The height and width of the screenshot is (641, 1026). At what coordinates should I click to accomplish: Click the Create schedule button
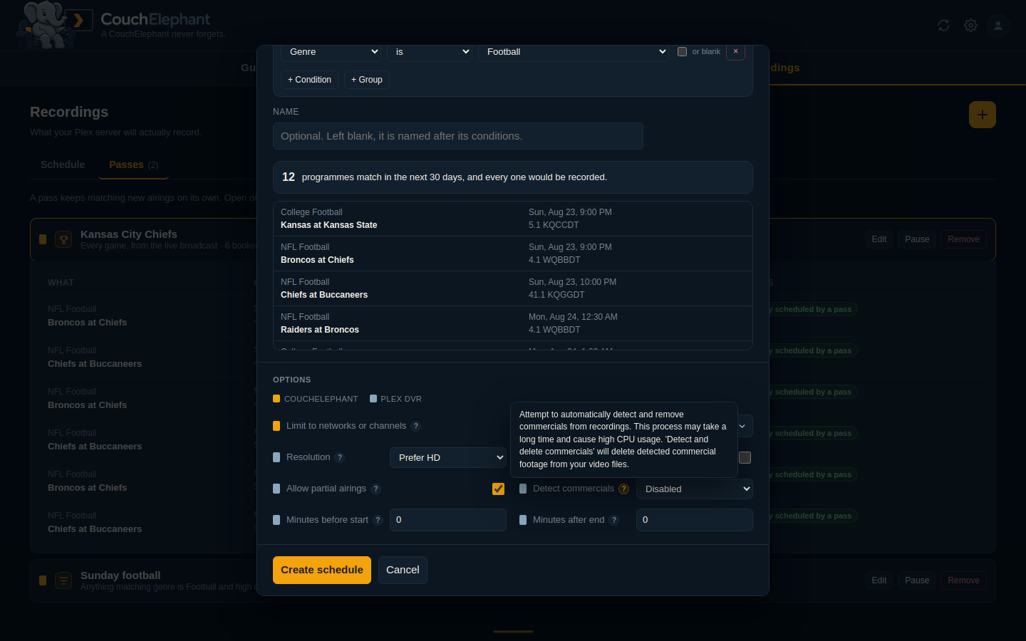pyautogui.click(x=322, y=570)
